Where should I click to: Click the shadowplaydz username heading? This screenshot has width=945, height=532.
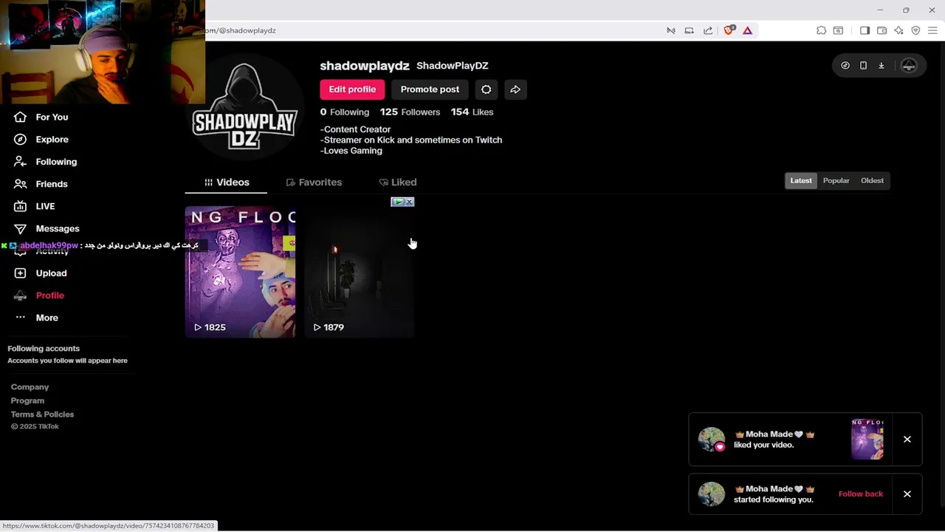[x=365, y=66]
